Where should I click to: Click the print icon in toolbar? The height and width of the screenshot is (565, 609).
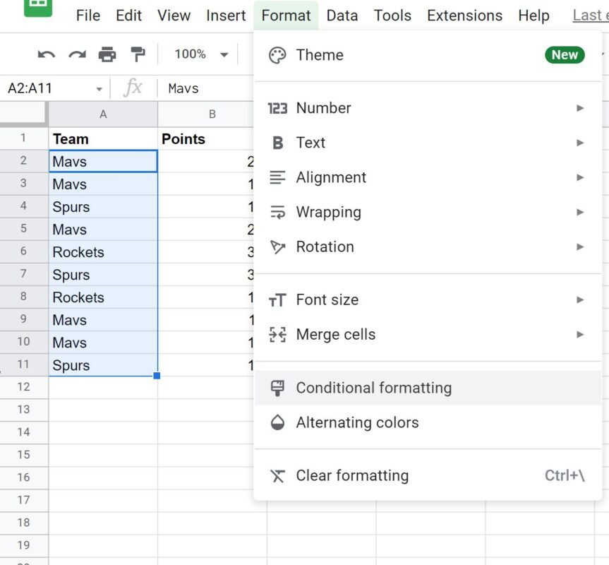[x=107, y=54]
